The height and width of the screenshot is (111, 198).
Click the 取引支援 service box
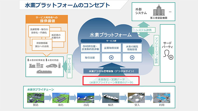click(x=90, y=58)
